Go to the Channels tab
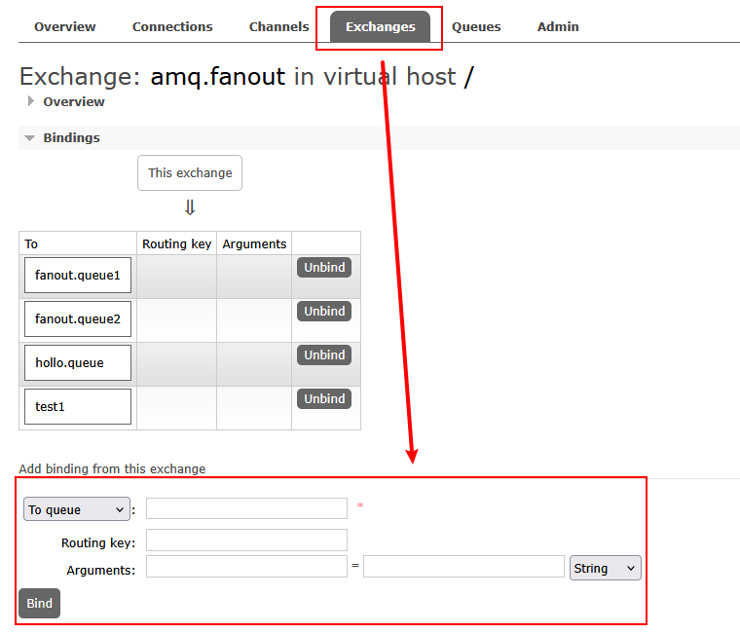This screenshot has width=740, height=634. click(278, 26)
